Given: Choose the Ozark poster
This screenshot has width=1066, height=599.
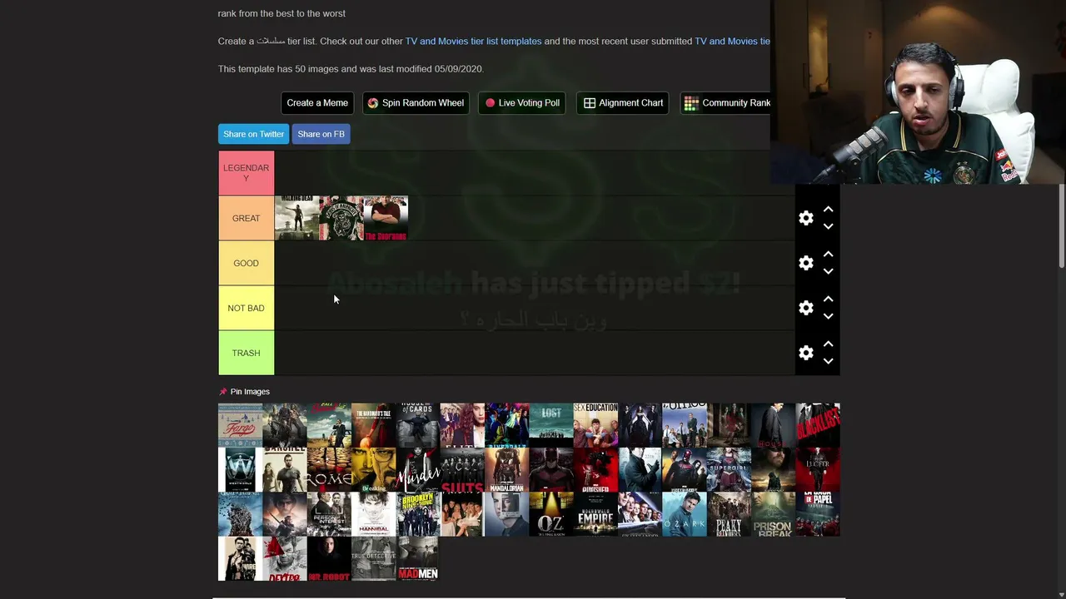Looking at the screenshot, I should pos(685,514).
